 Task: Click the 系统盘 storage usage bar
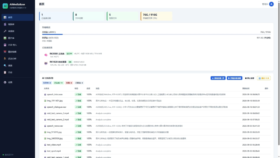tap(156, 34)
